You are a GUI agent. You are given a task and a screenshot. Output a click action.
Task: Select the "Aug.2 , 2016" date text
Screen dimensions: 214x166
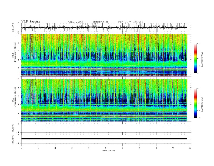(x=75, y=22)
